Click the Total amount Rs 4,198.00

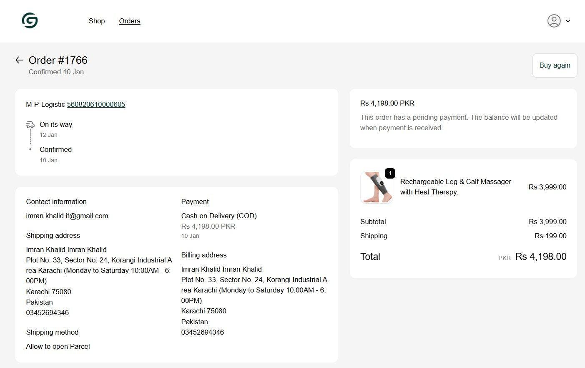(540, 257)
